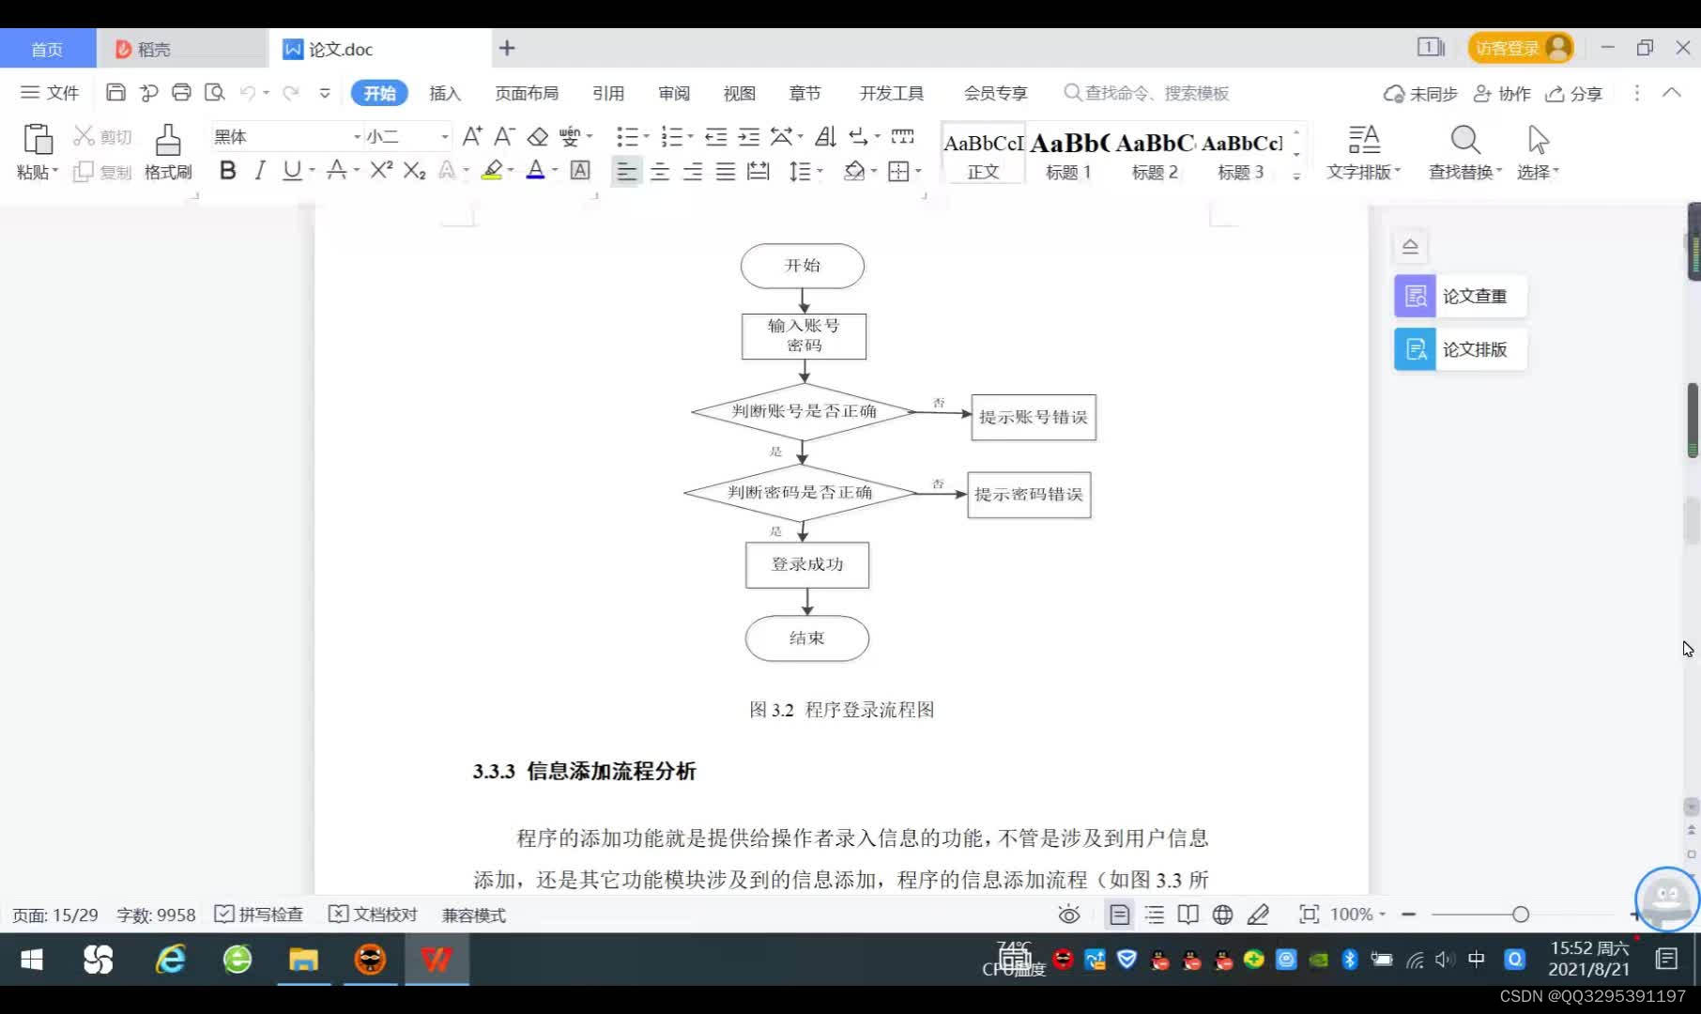
Task: Switch to the 视图 tab
Action: 740,93
